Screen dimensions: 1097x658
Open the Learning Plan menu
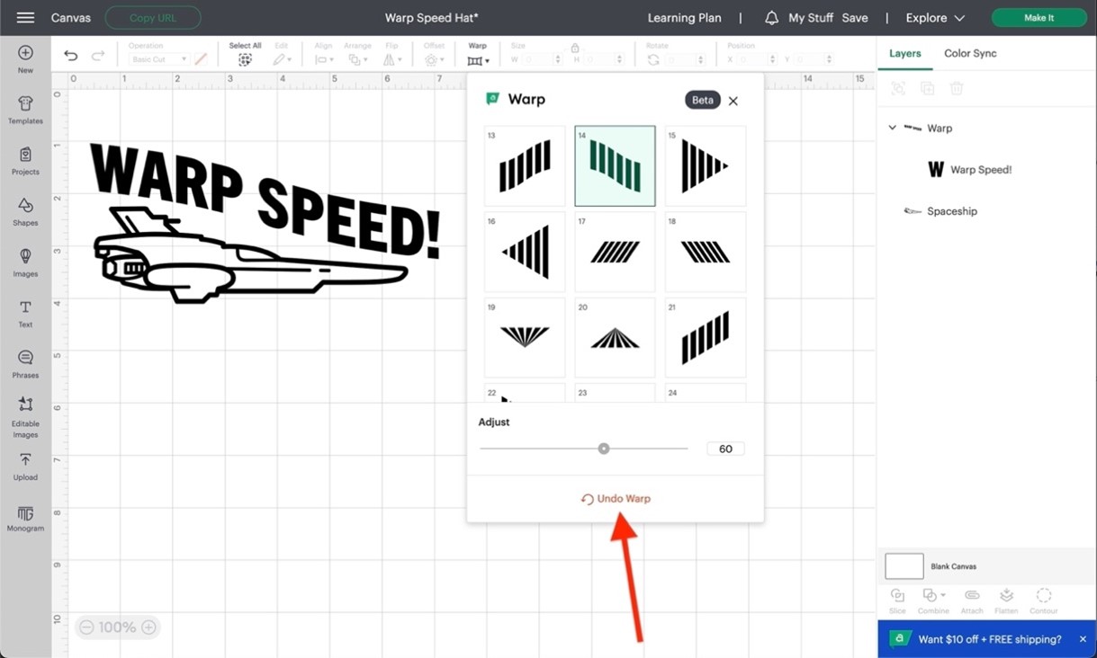tap(684, 17)
